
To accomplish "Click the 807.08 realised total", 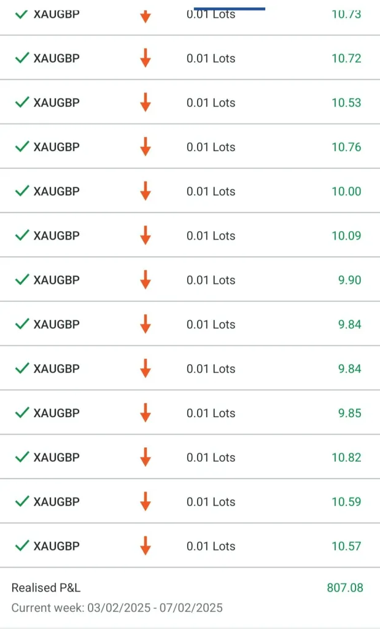I will coord(344,588).
